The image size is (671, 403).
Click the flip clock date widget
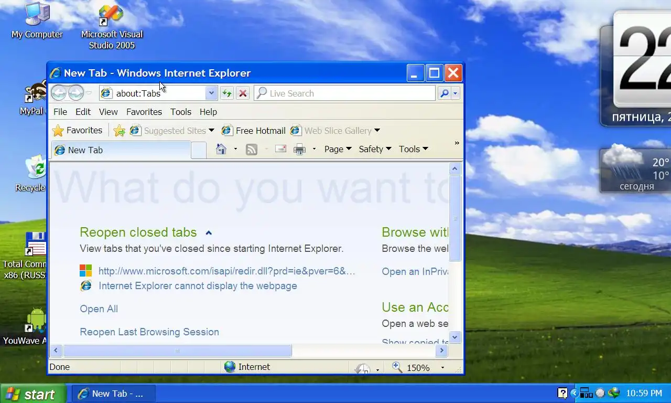point(635,68)
